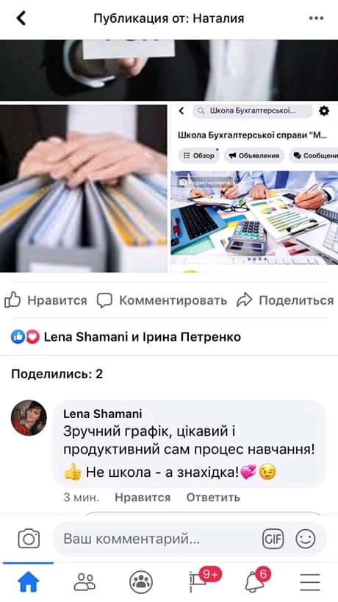Like the post with Нравится button

pos(46,300)
